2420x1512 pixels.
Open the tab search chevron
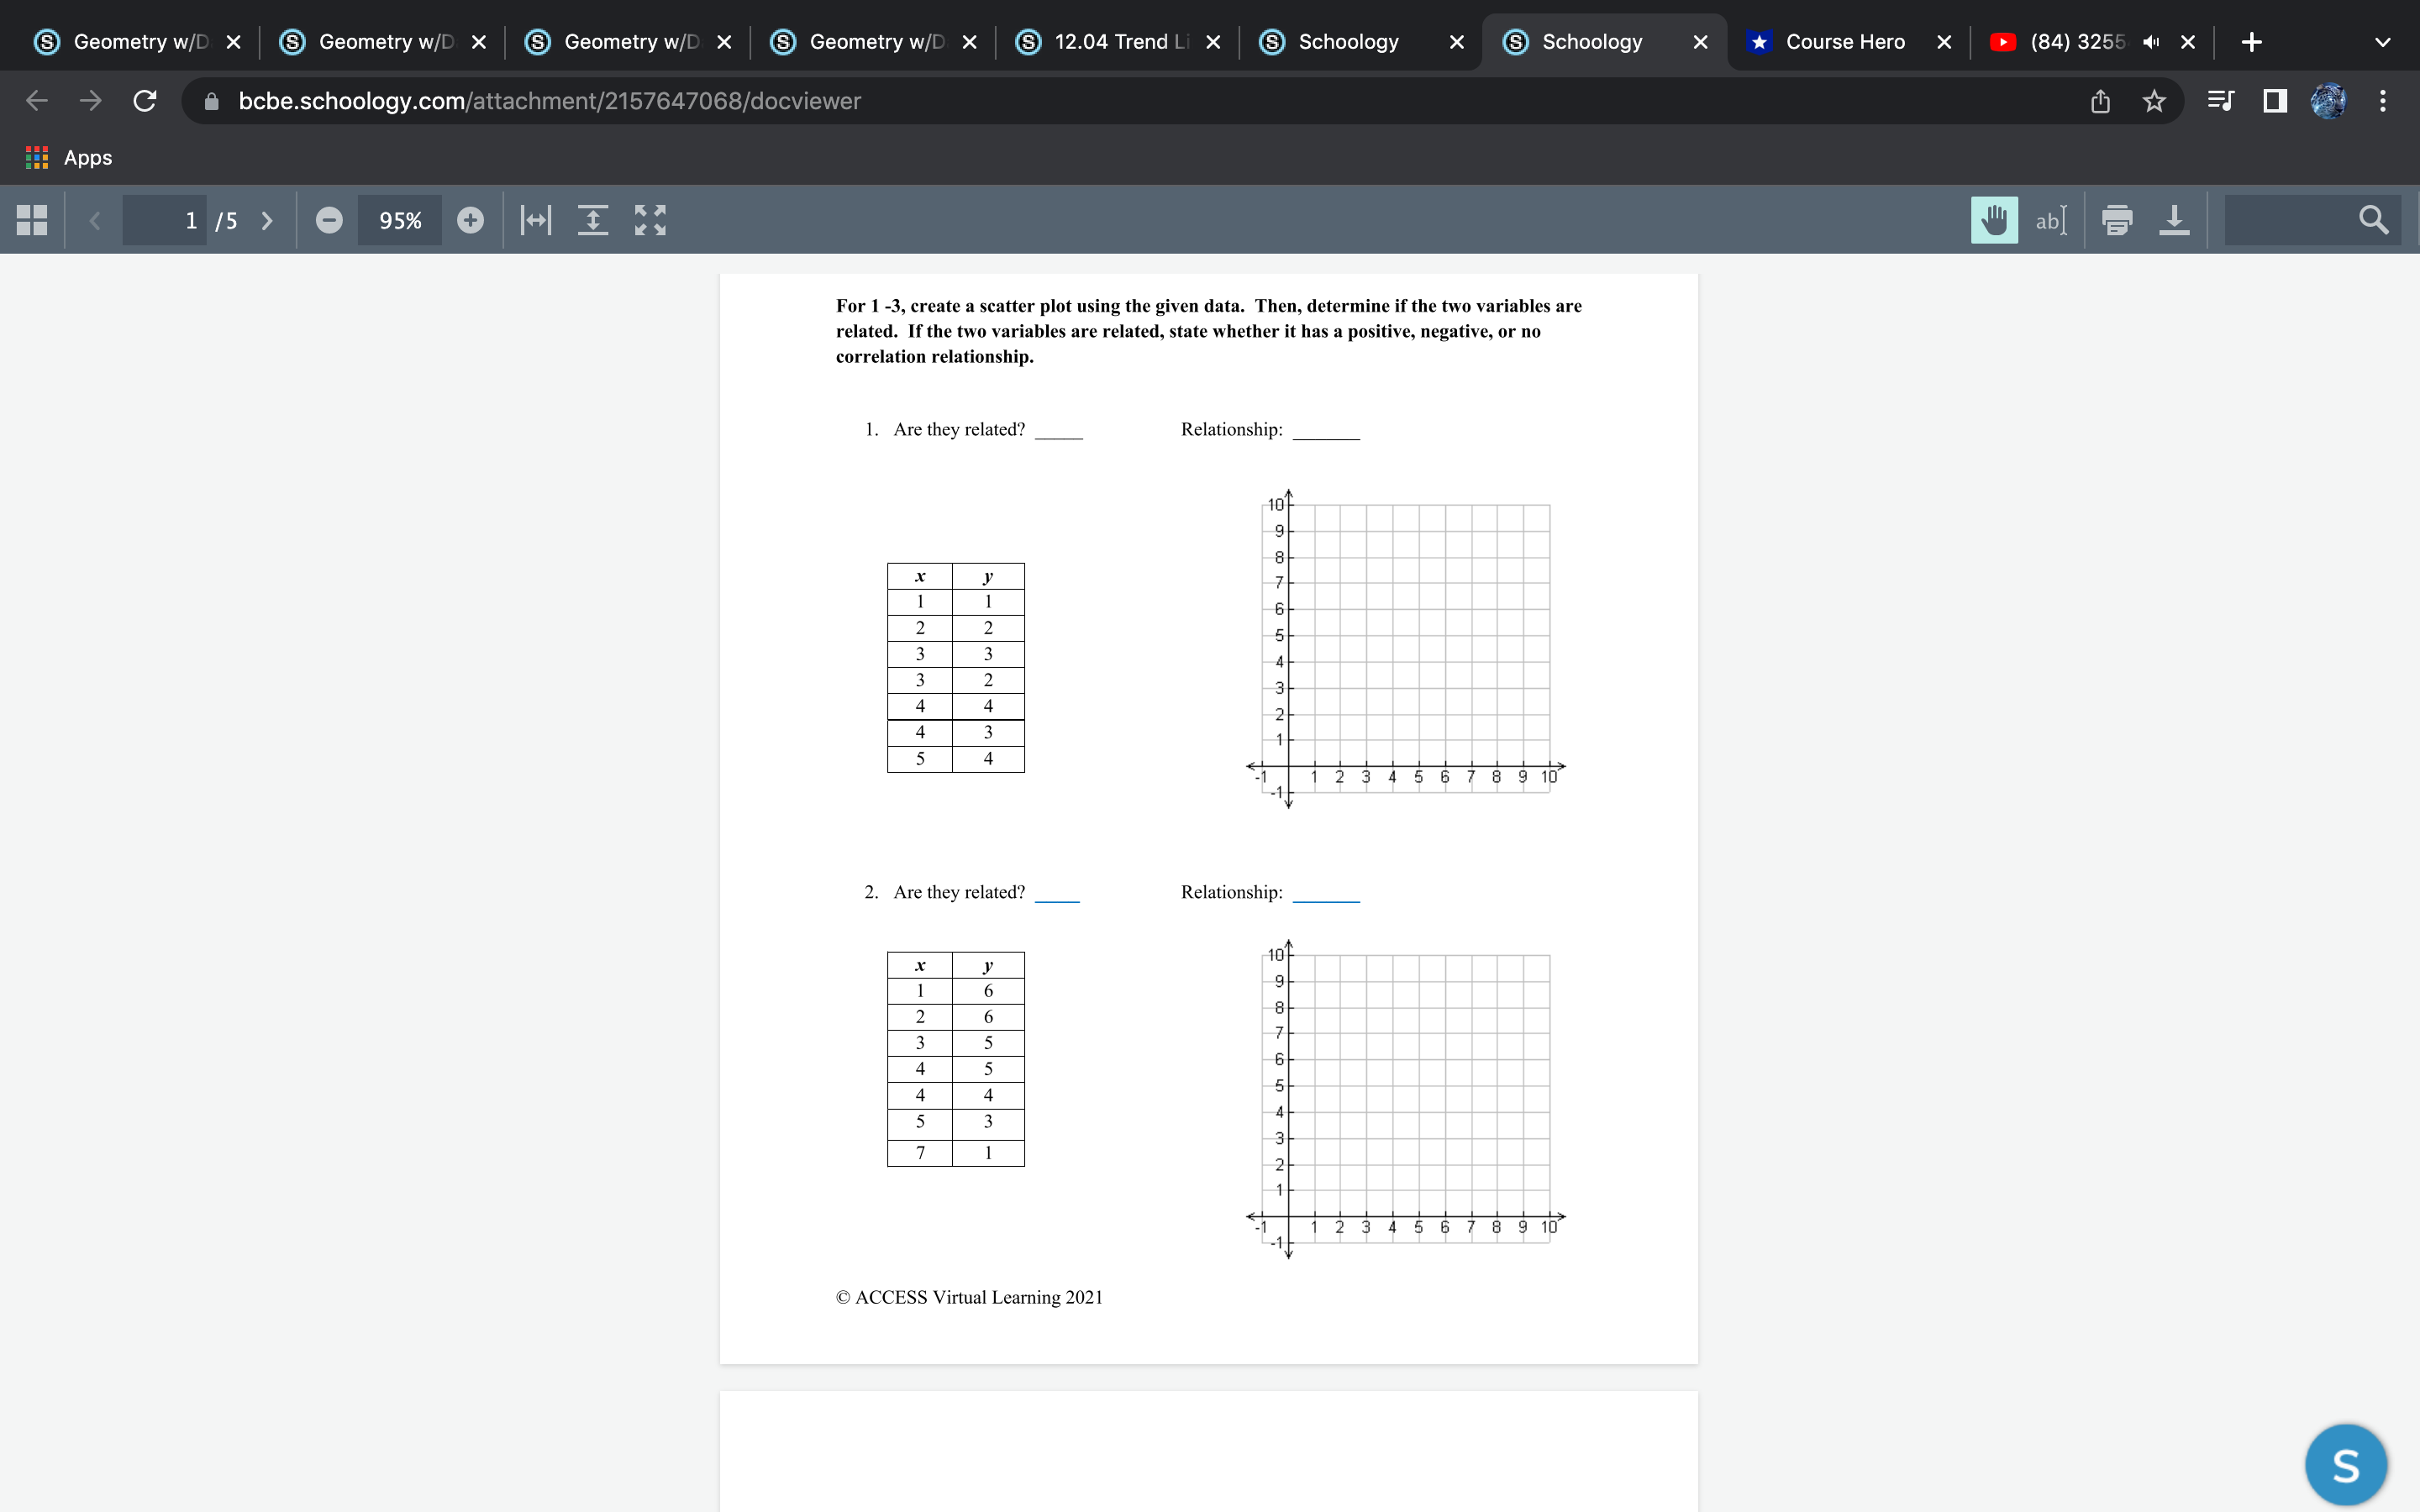(x=2383, y=42)
